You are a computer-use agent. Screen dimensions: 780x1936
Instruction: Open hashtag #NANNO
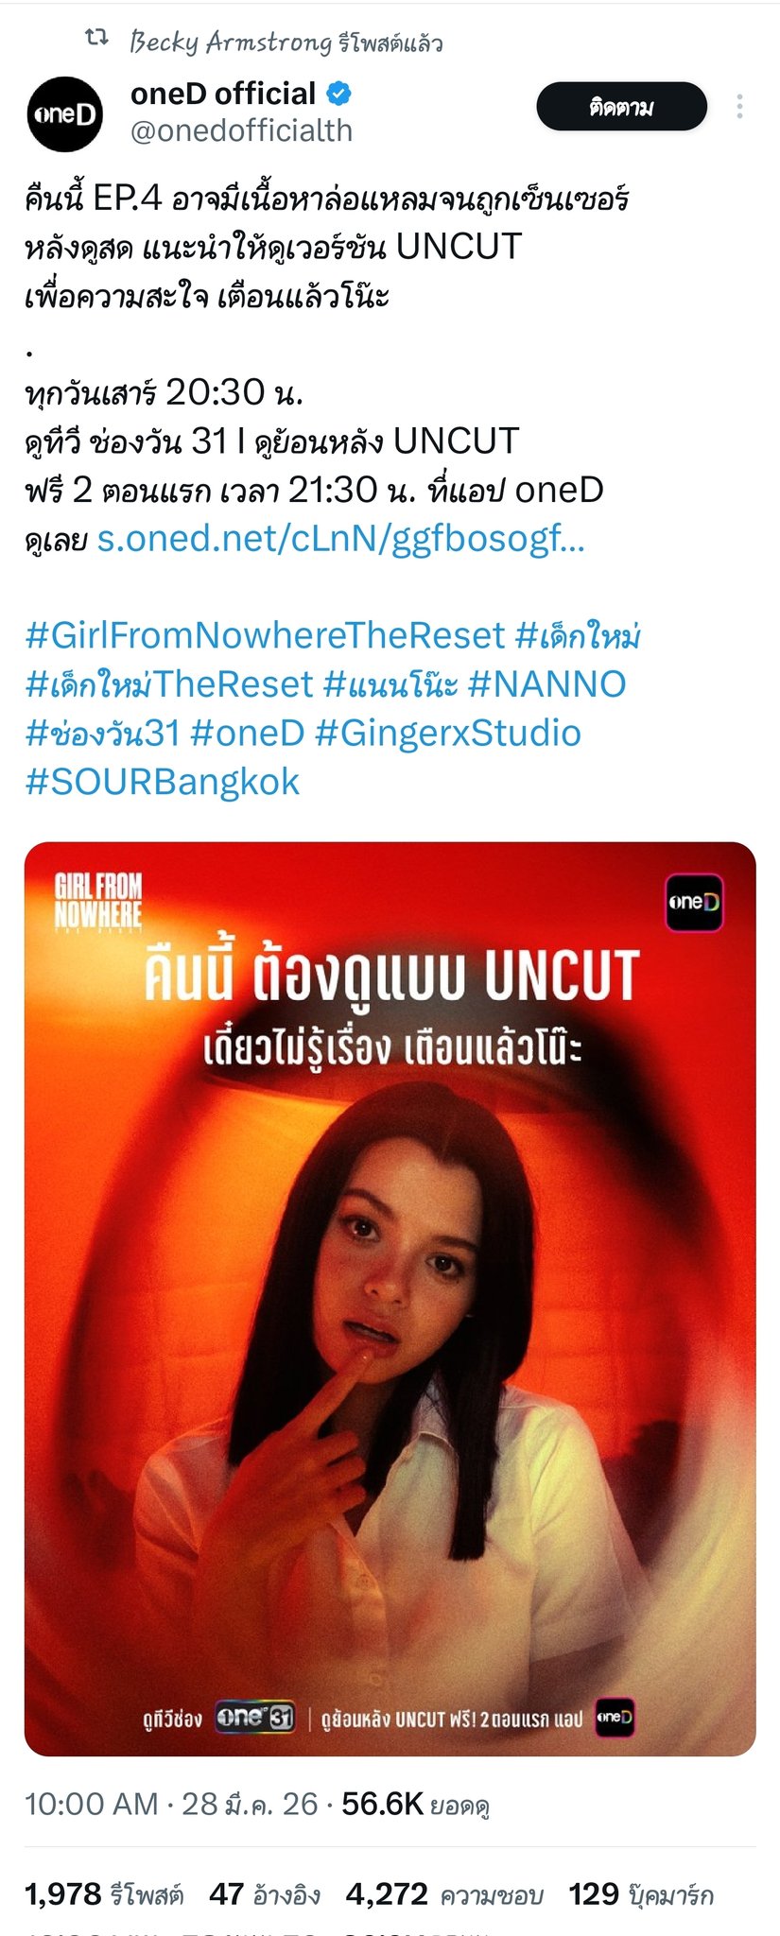(546, 684)
